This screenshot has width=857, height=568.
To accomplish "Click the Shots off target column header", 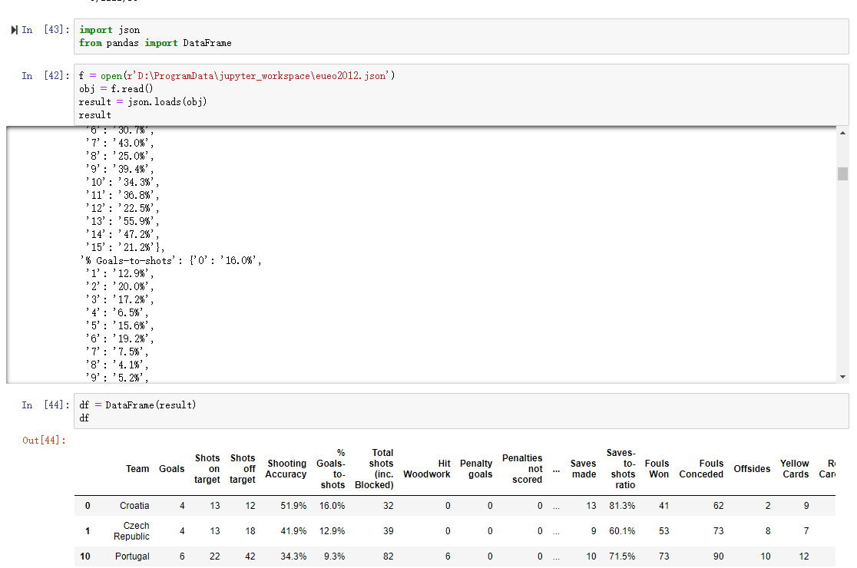I will 243,469.
